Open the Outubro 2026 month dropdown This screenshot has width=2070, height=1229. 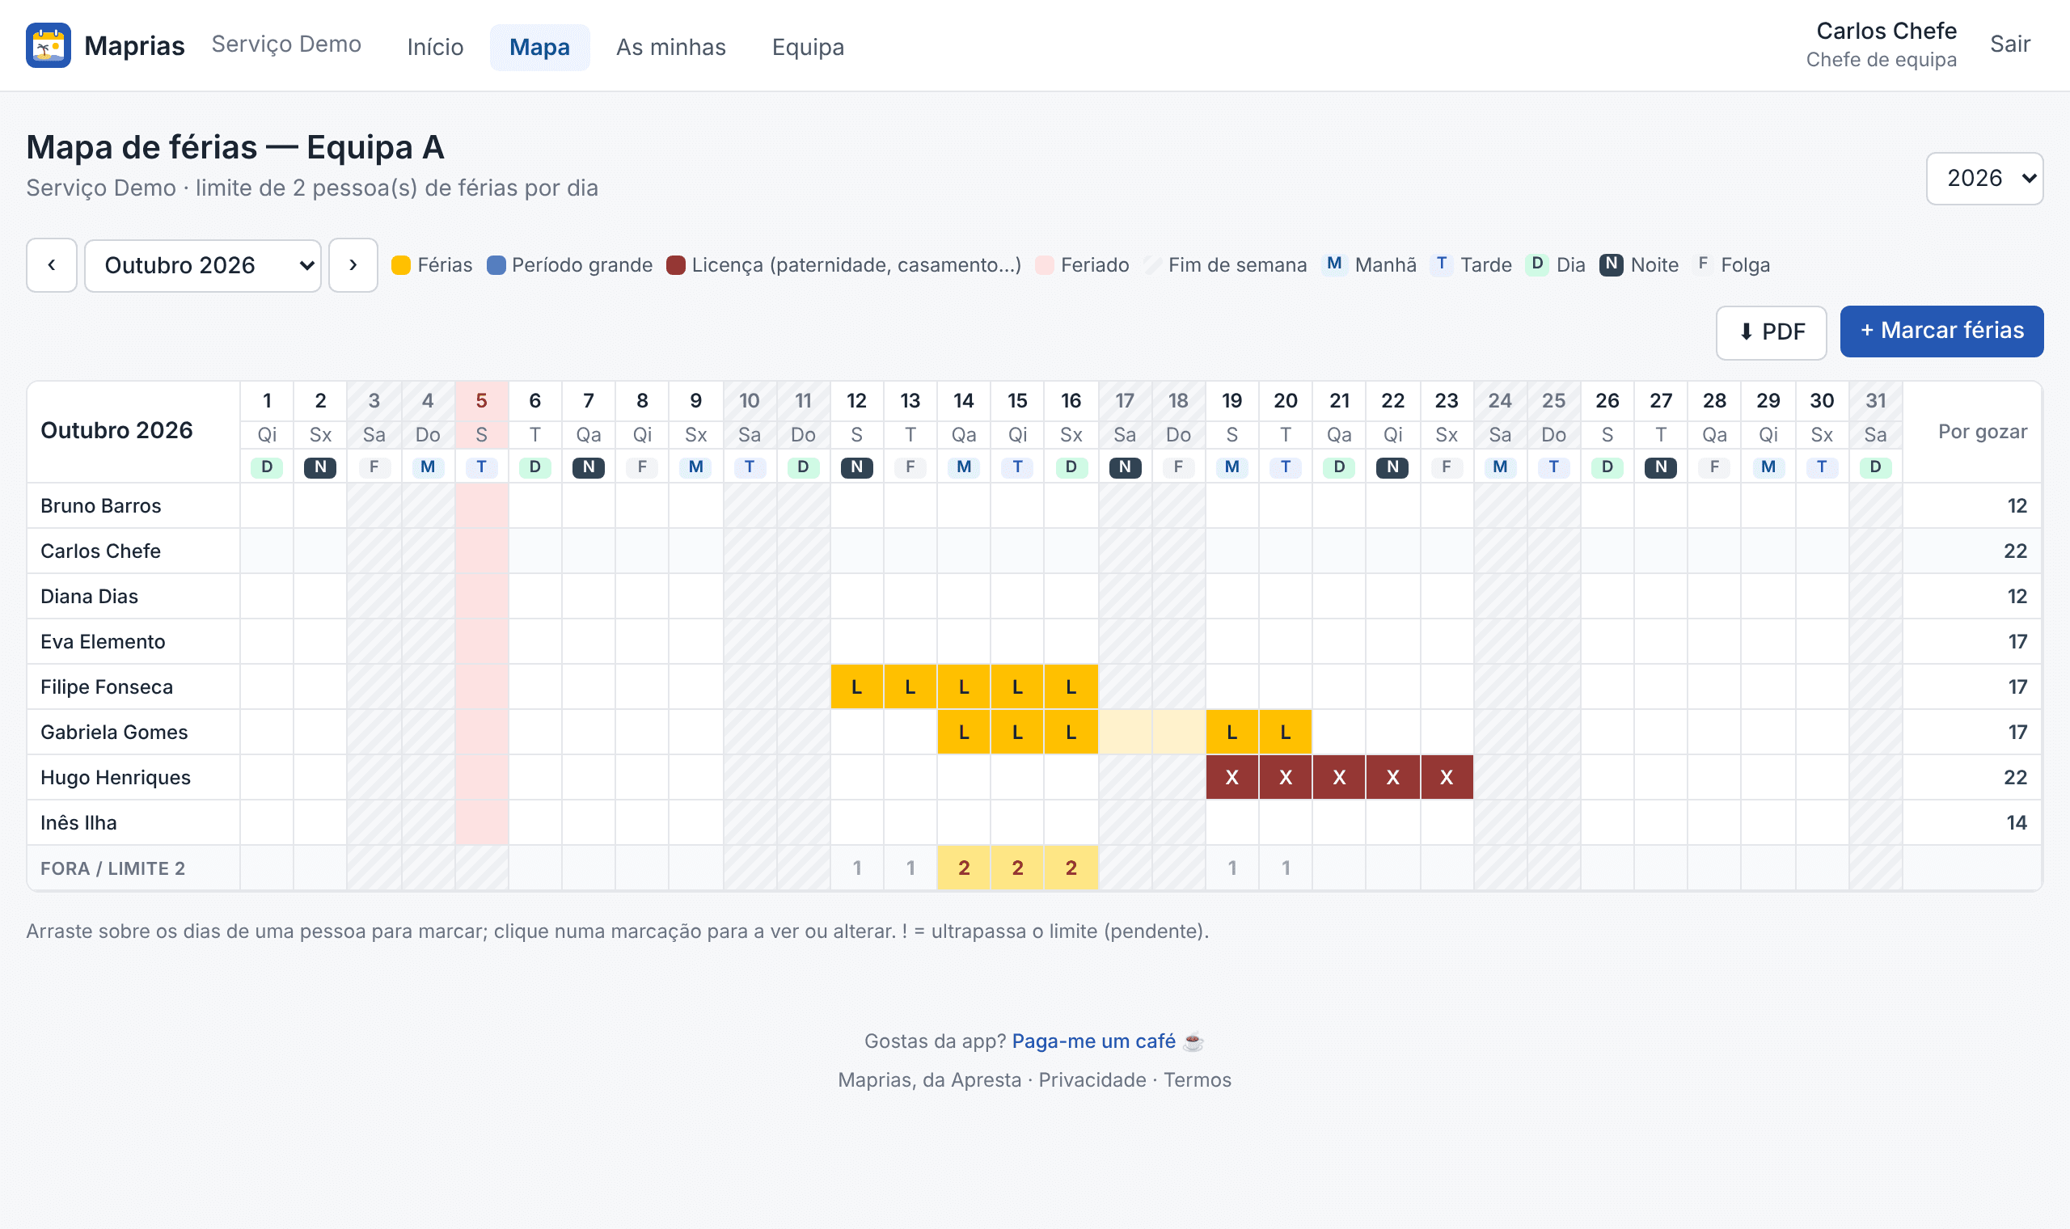tap(203, 266)
